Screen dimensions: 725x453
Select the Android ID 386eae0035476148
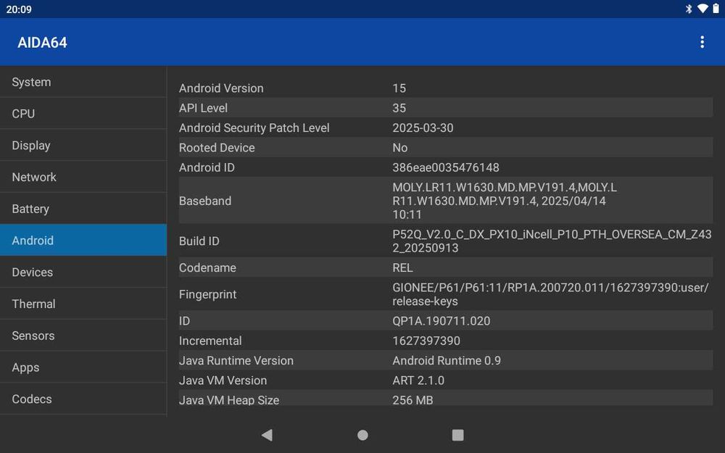click(x=446, y=168)
